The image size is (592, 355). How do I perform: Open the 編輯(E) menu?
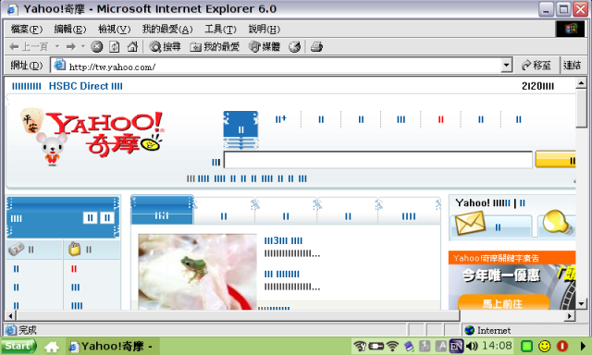point(70,29)
